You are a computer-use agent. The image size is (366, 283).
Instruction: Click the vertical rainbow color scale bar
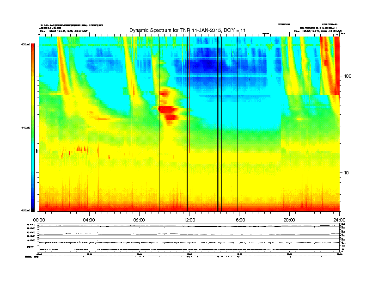coord(33,127)
